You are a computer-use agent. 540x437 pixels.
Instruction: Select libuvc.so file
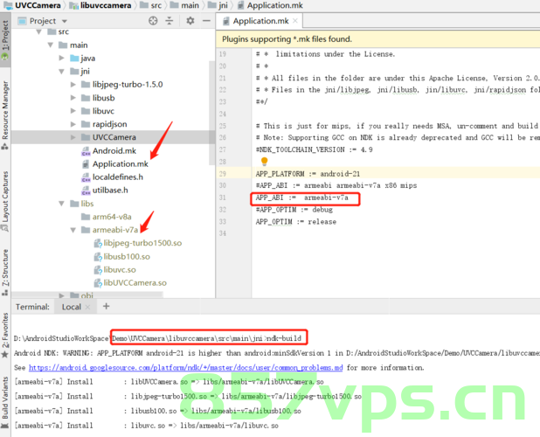pyautogui.click(x=120, y=270)
